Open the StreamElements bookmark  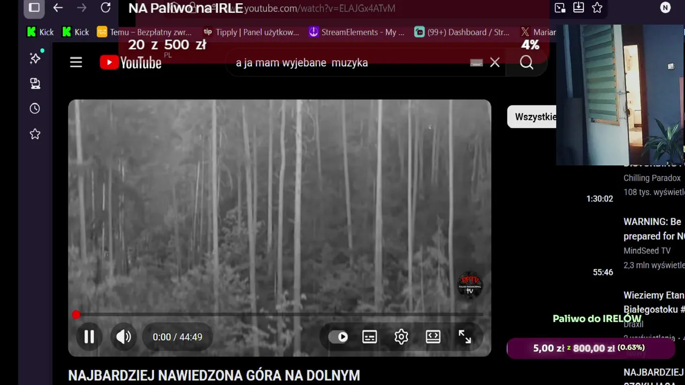356,32
